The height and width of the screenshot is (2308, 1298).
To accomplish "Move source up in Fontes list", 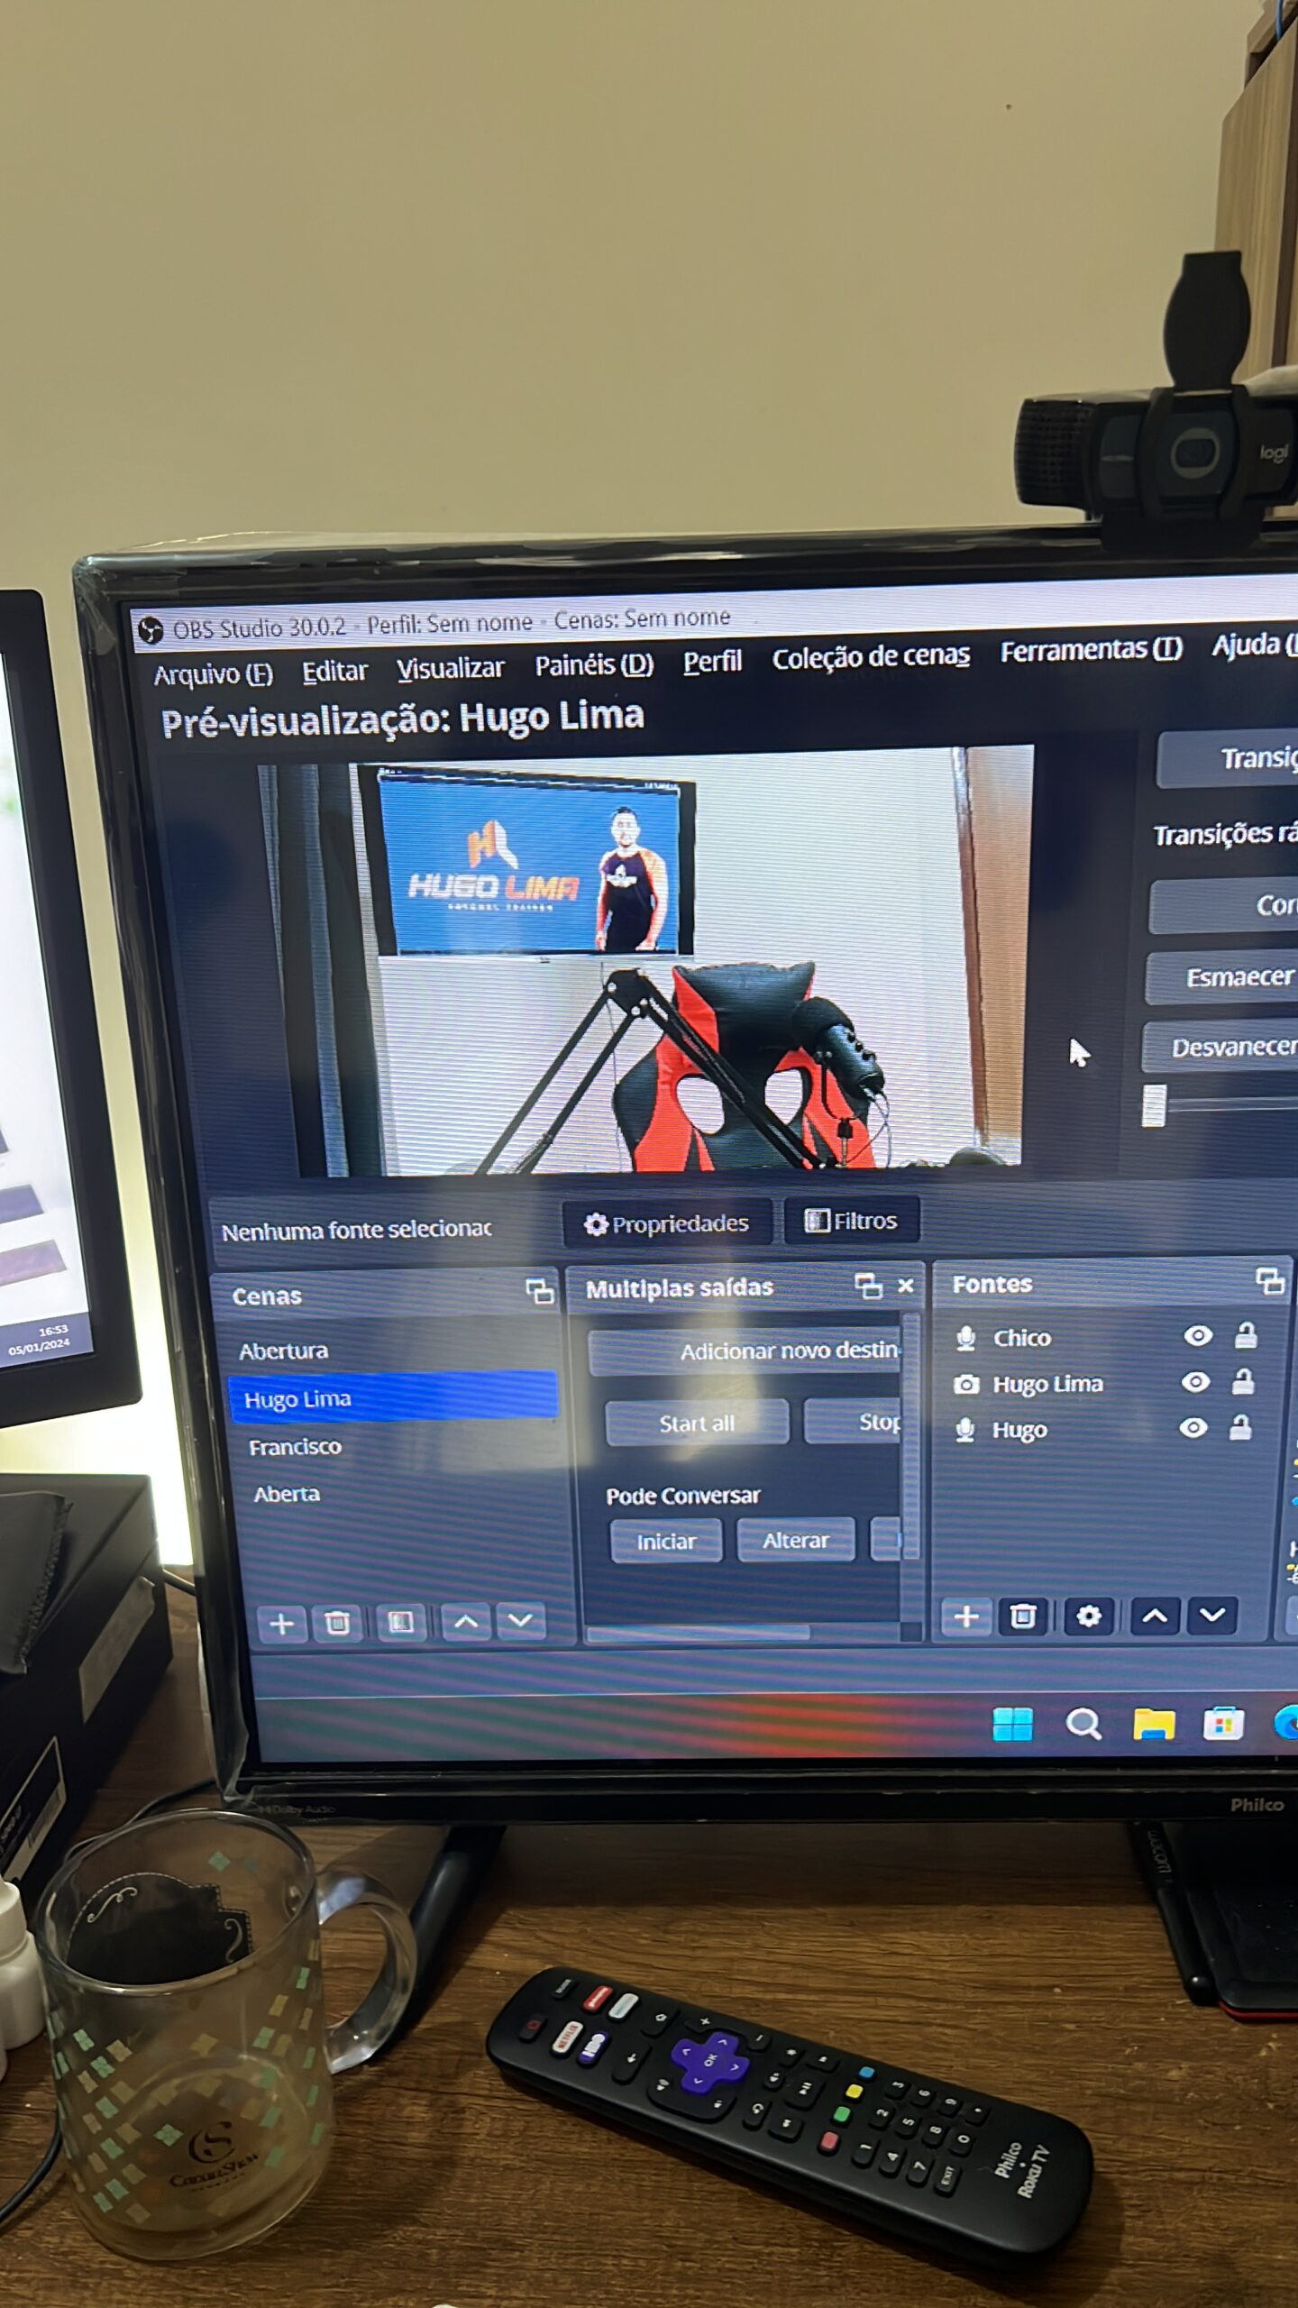I will (1154, 1616).
